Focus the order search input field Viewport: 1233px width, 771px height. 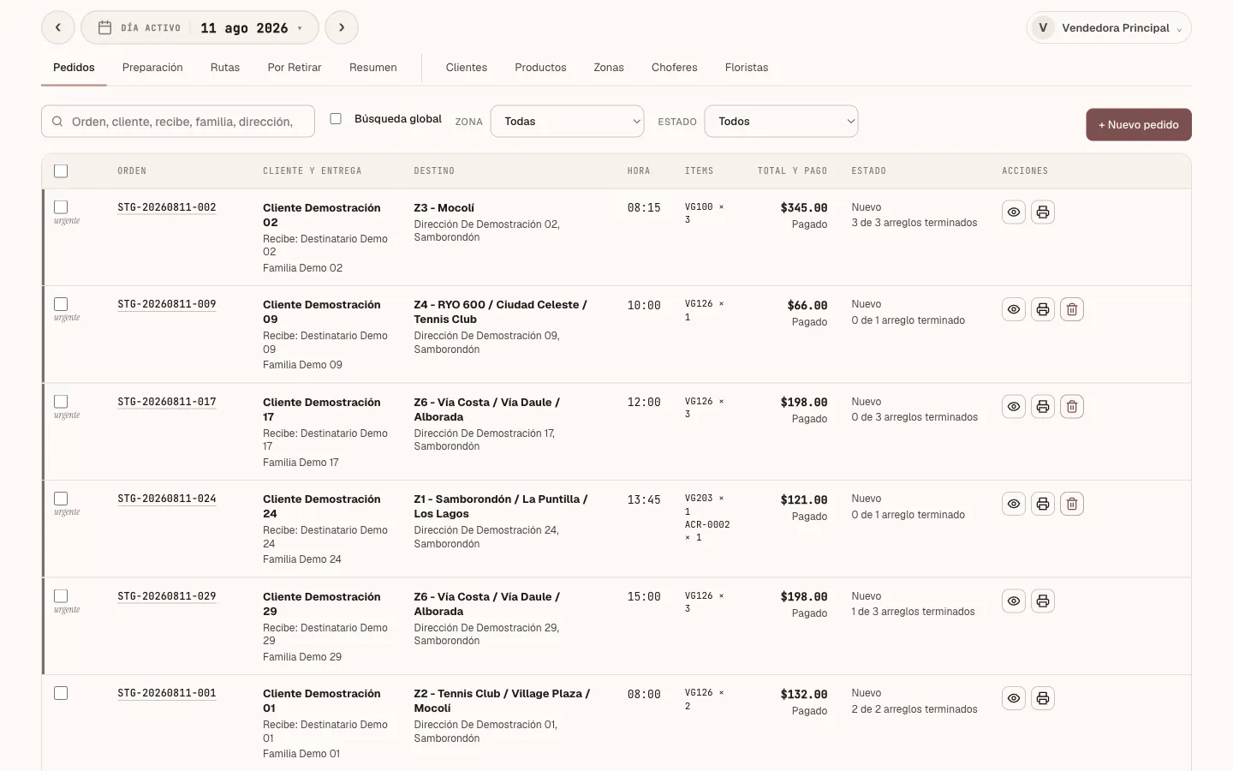pos(178,122)
